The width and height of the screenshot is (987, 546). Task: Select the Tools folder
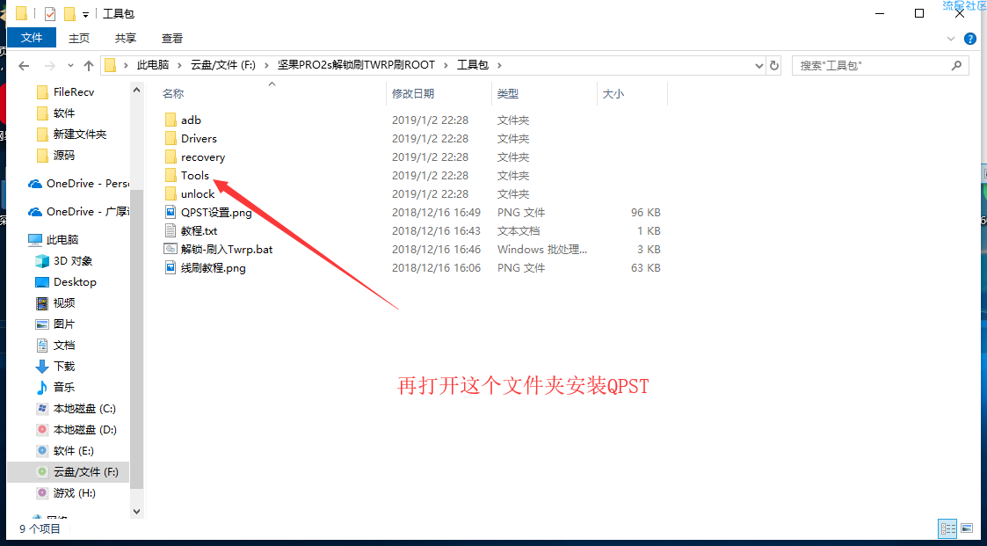[x=194, y=175]
